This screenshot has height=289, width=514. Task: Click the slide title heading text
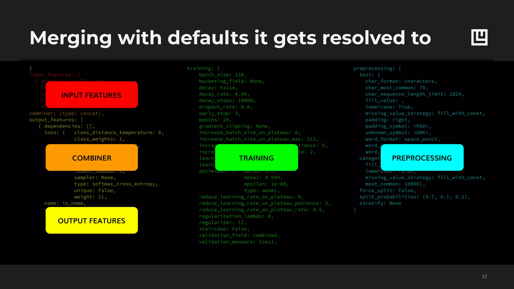[x=230, y=38]
